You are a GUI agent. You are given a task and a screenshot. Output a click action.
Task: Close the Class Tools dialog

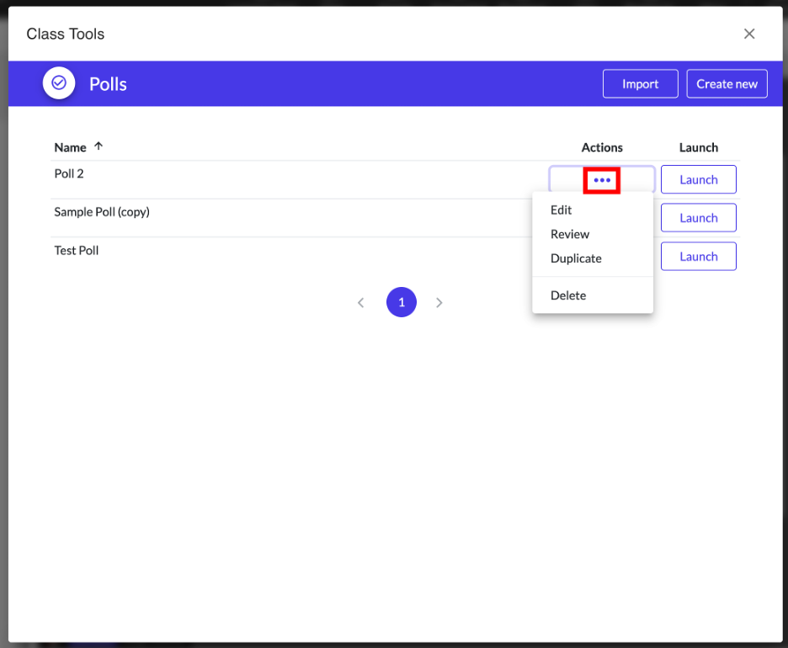coord(749,34)
